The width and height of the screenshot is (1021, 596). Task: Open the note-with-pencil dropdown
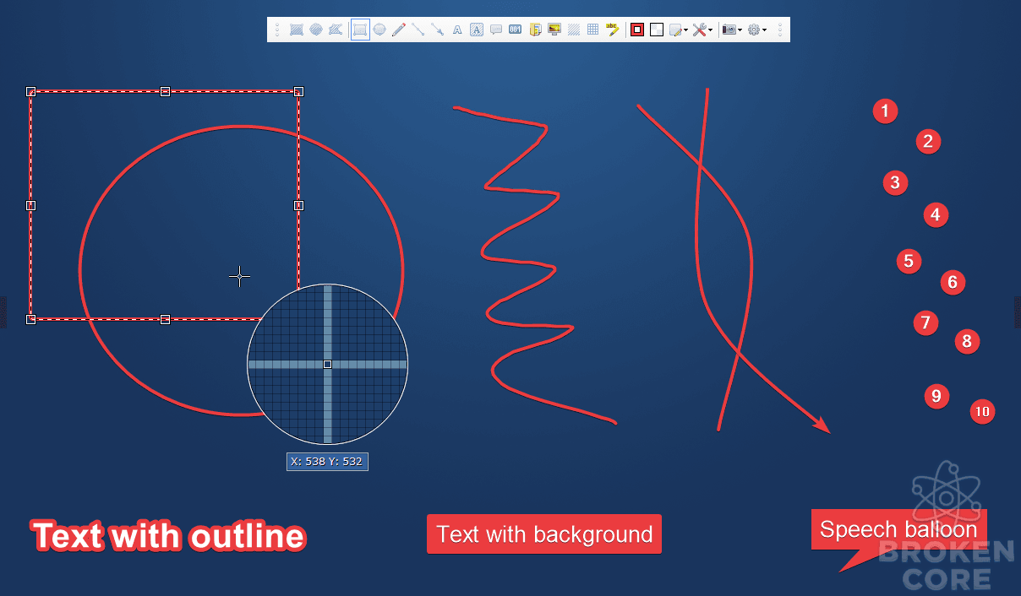[679, 30]
